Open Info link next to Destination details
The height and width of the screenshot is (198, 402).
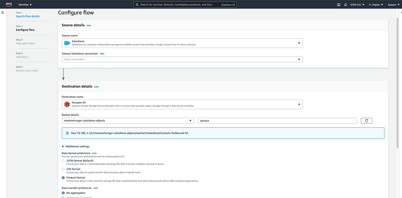pos(96,87)
